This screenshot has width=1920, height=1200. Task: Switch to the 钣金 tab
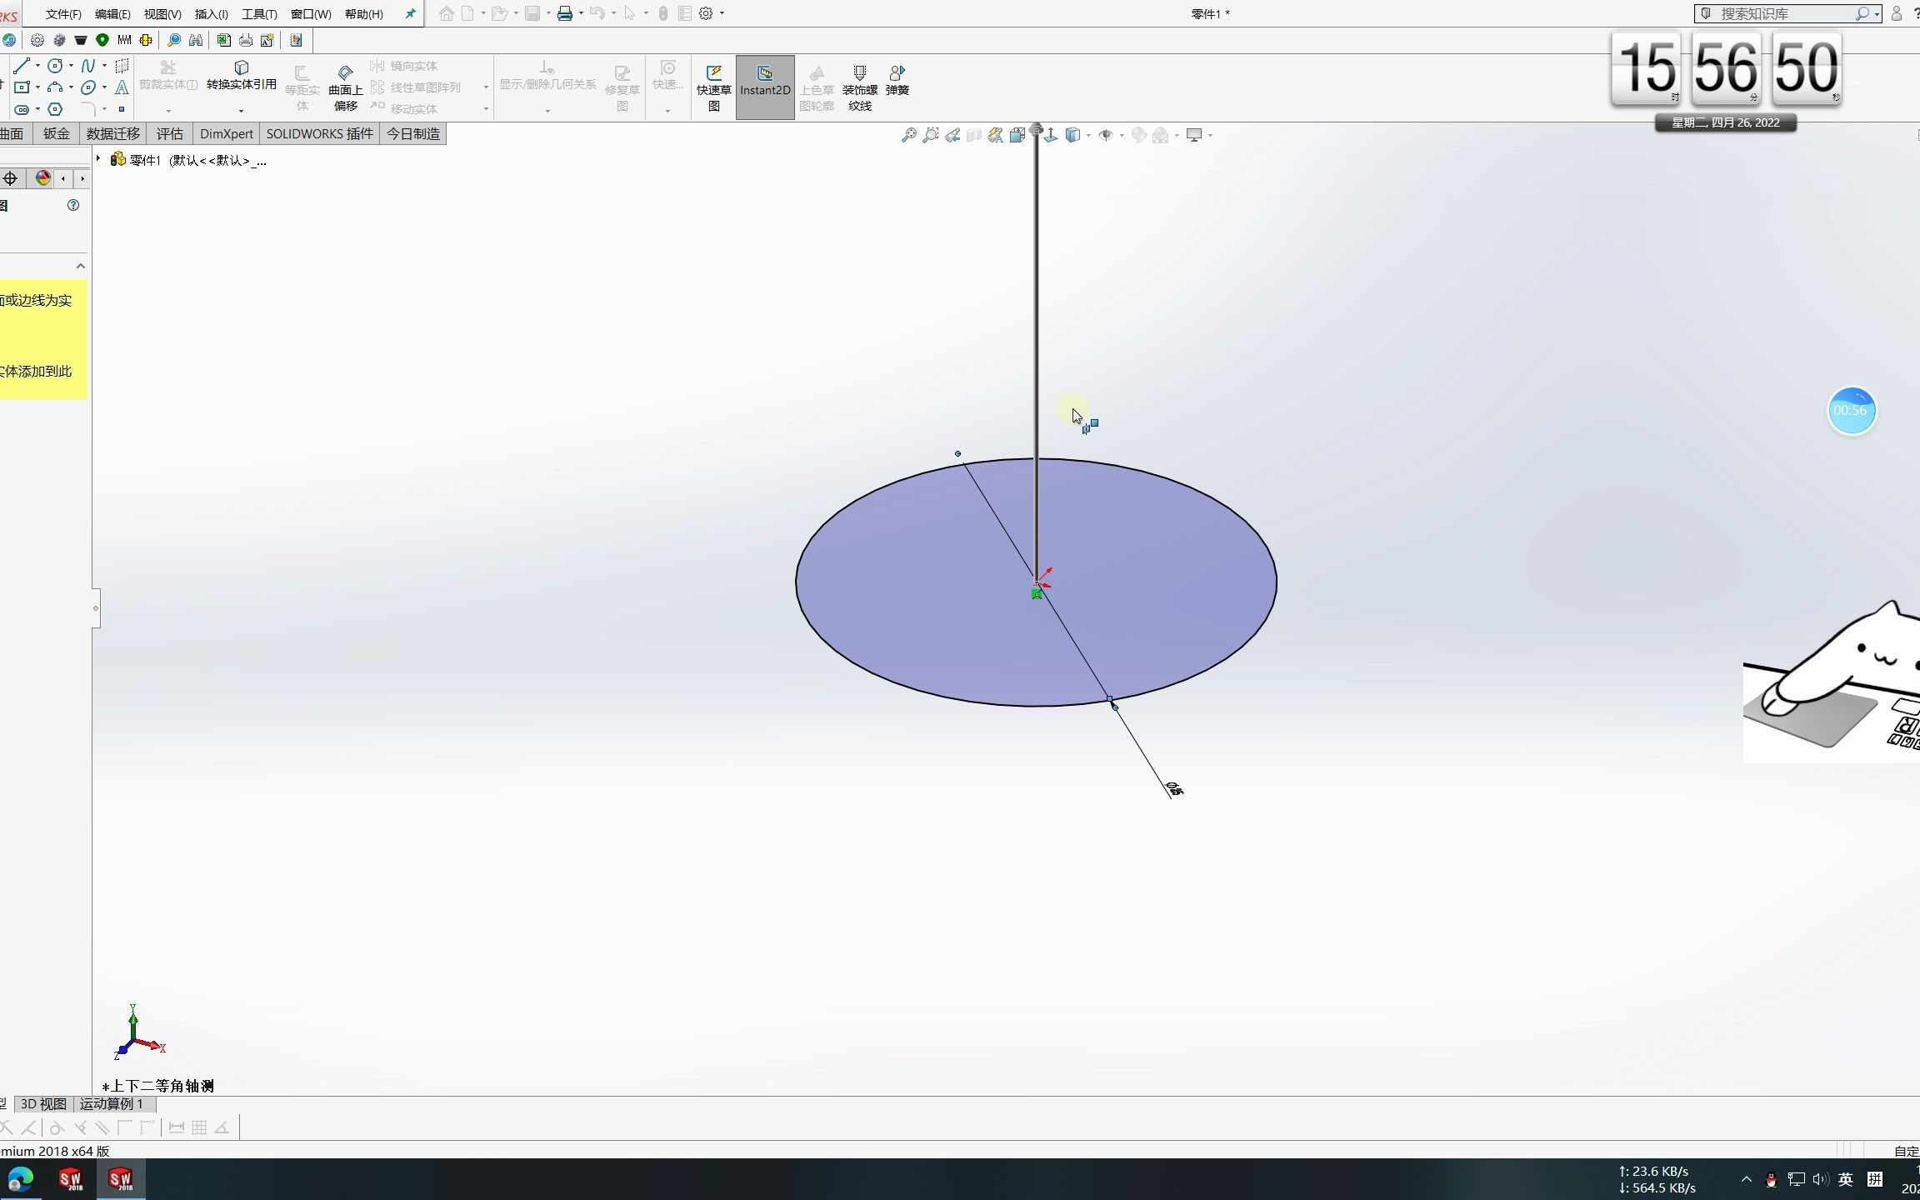pyautogui.click(x=57, y=133)
